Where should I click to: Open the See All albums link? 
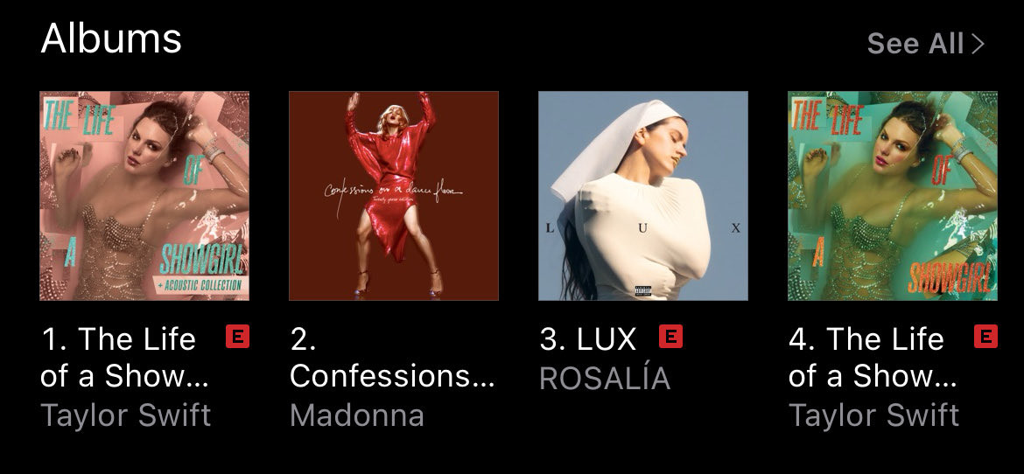(925, 44)
